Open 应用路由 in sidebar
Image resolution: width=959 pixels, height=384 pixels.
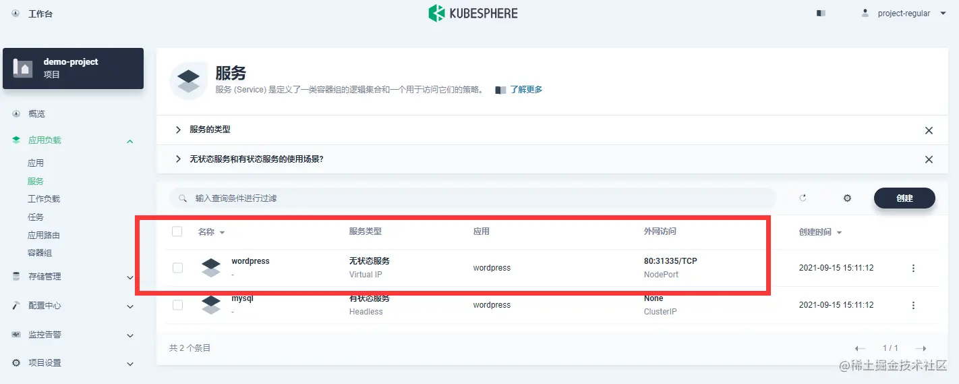(x=44, y=235)
